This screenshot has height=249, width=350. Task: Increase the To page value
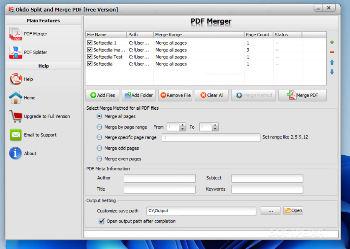pos(215,125)
